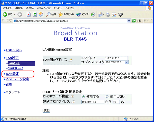The image size is (154, 122).
Task: Open the address bar dropdown arrow
Action: (129, 21)
